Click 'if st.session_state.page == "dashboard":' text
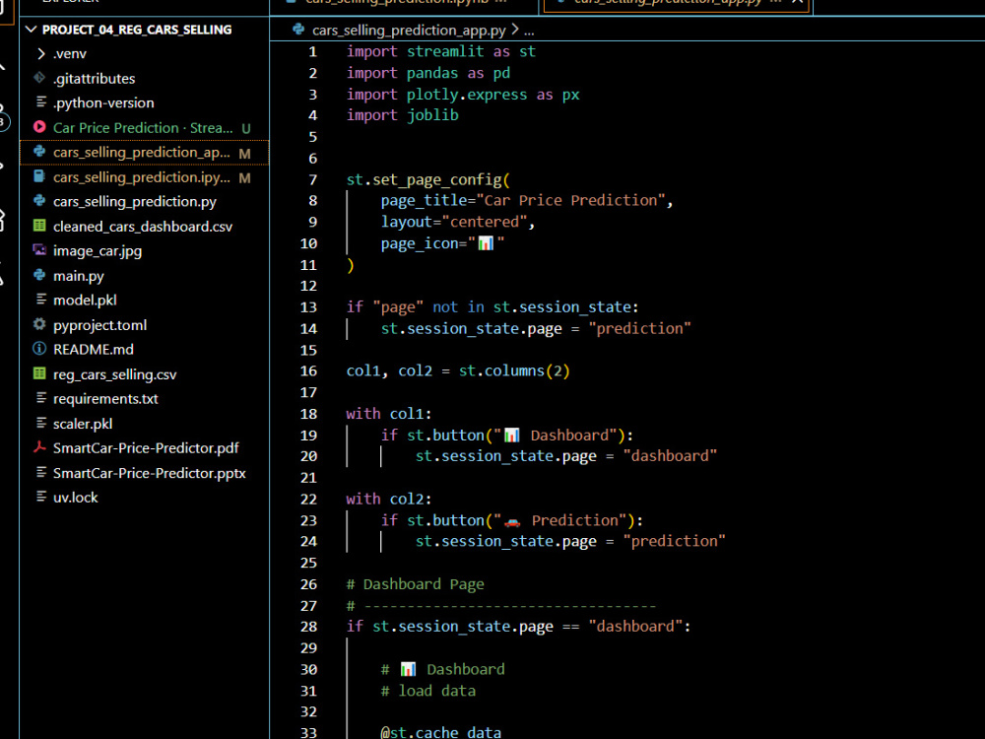Screen dimensions: 985x739 [518, 627]
